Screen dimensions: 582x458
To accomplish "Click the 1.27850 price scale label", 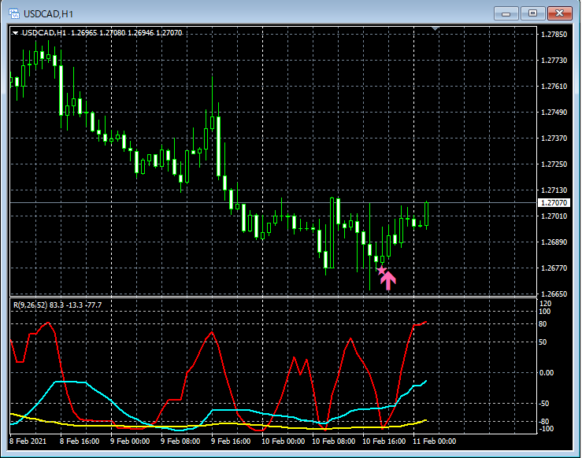I will click(555, 35).
